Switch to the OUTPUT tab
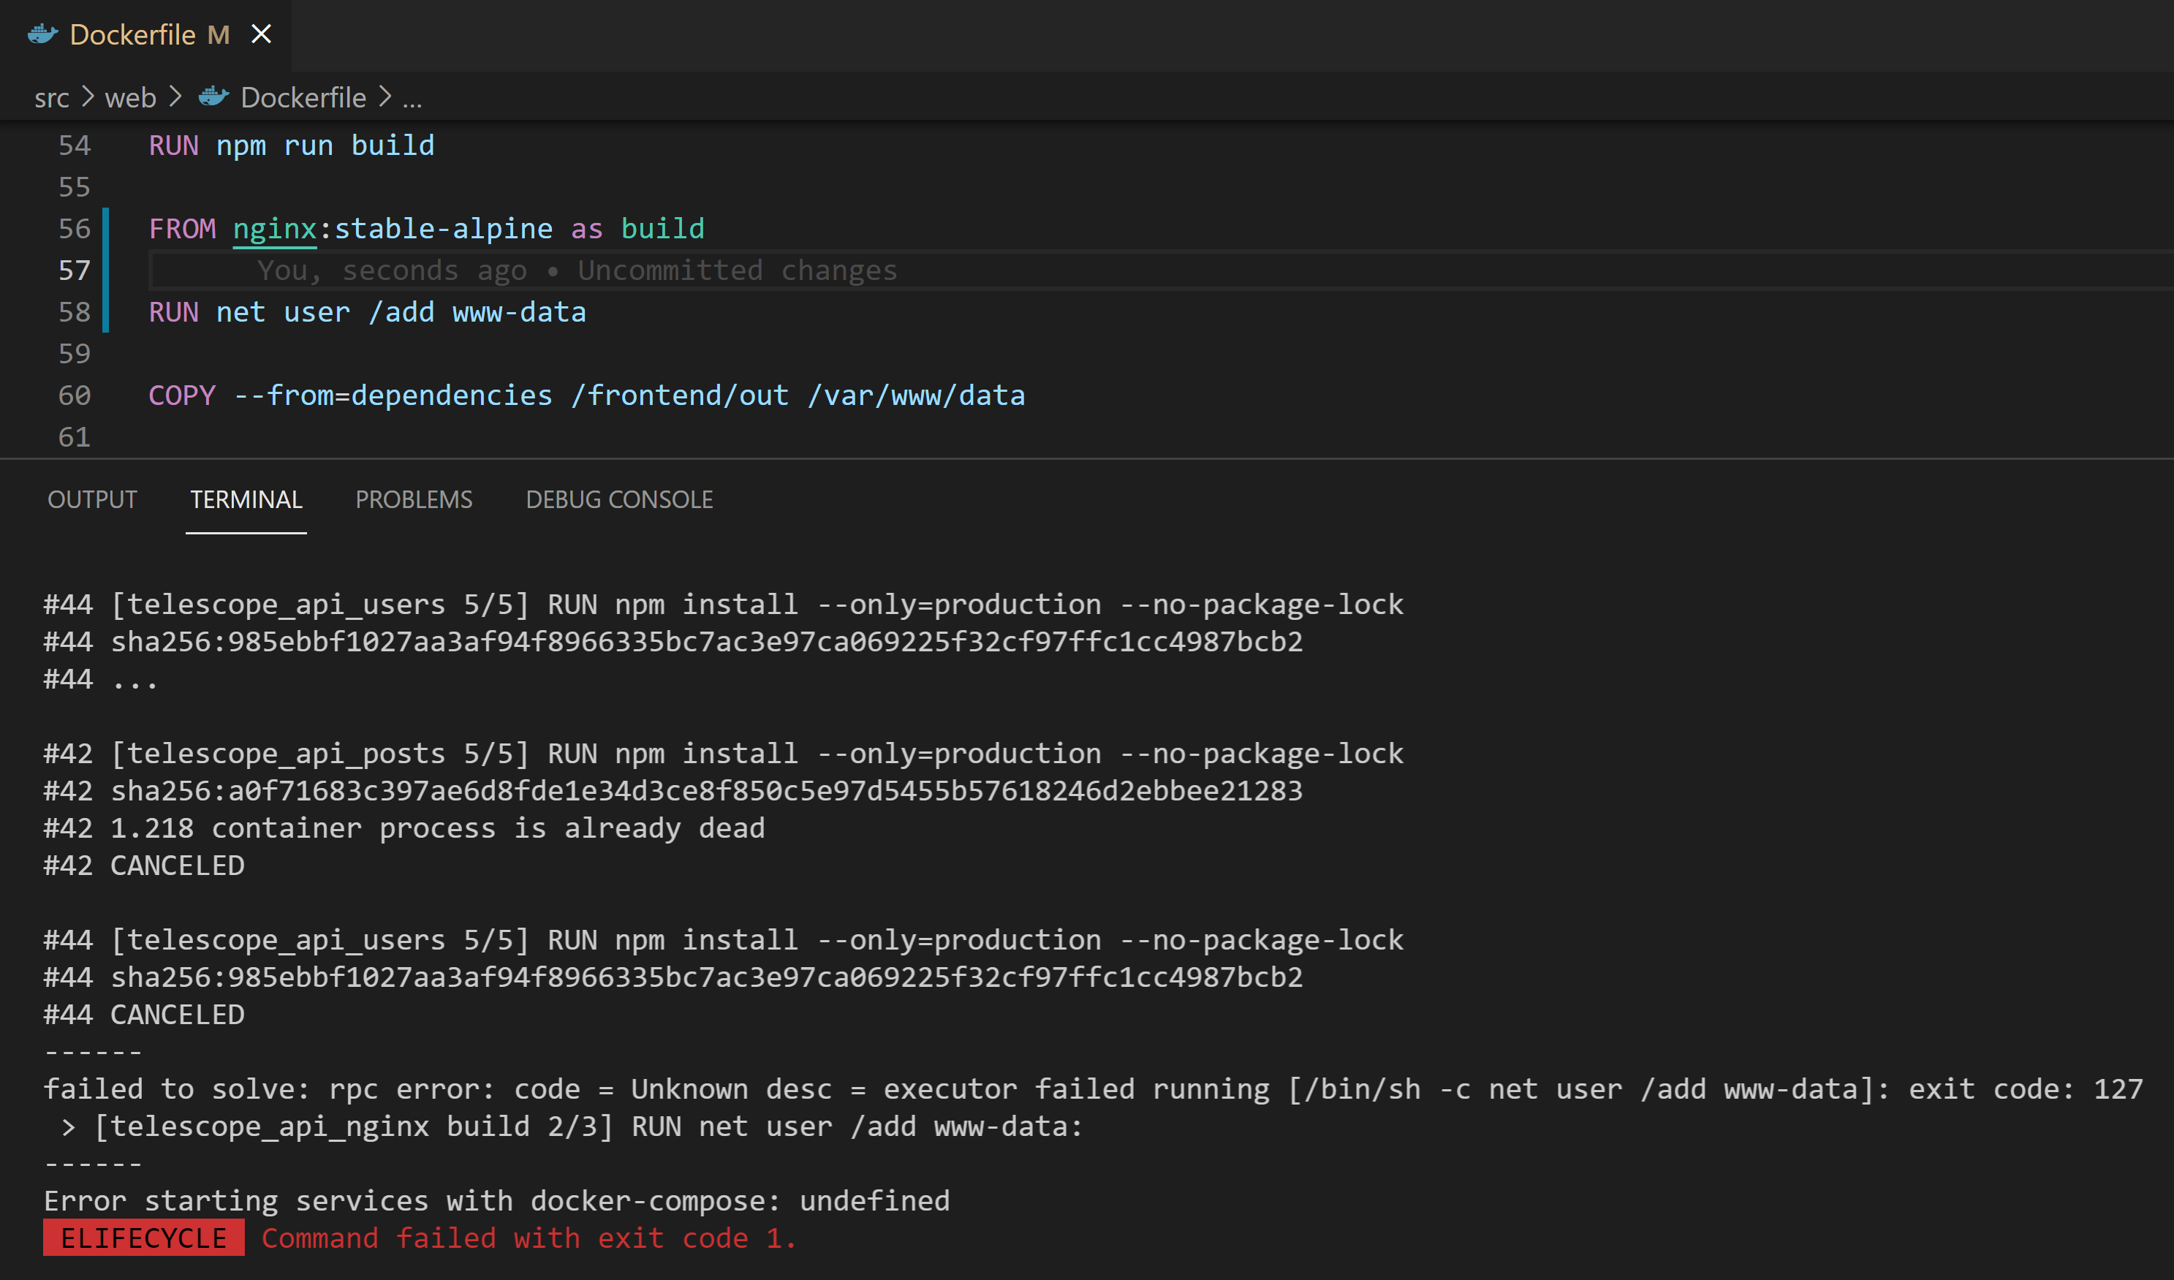2174x1280 pixels. [x=91, y=499]
